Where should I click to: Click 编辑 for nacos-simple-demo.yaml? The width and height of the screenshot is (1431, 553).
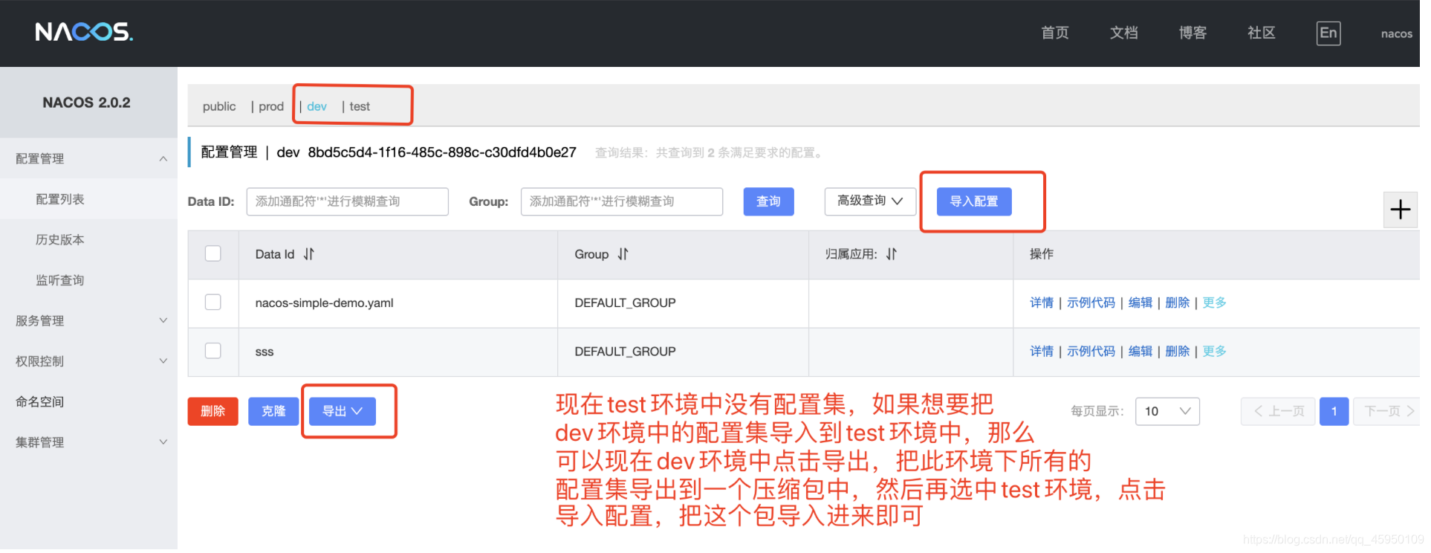[x=1140, y=303]
